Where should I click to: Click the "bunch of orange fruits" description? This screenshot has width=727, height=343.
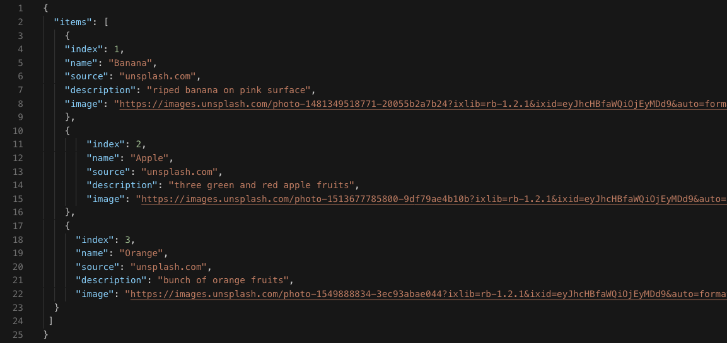click(225, 280)
